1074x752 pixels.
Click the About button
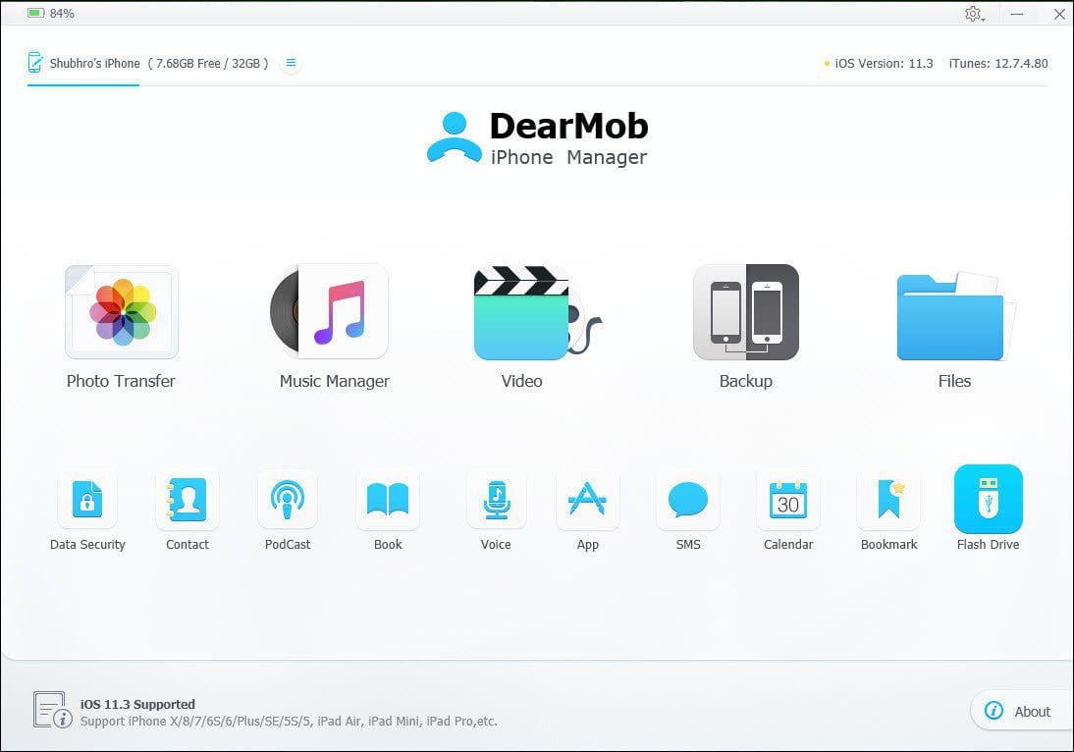coord(1022,711)
